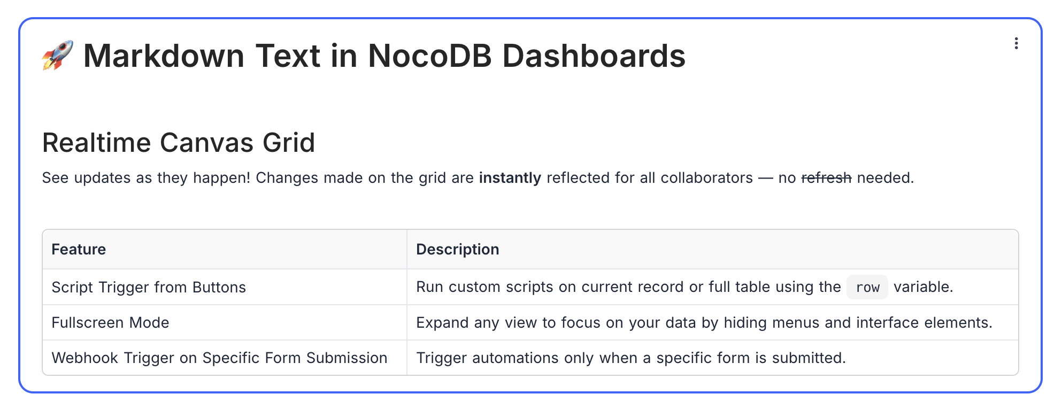The height and width of the screenshot is (417, 1062).
Task: Select the Script Trigger from Buttons cell
Action: tap(149, 287)
